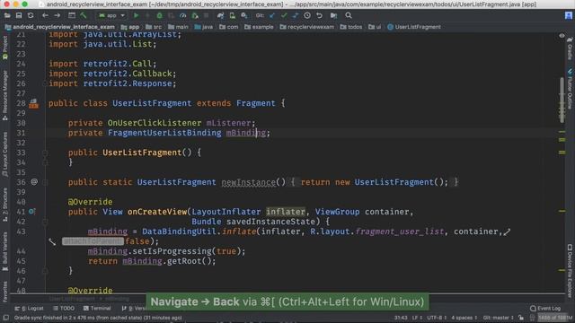
Task: Click the tool windows icon in status bar corner
Action: point(6,318)
